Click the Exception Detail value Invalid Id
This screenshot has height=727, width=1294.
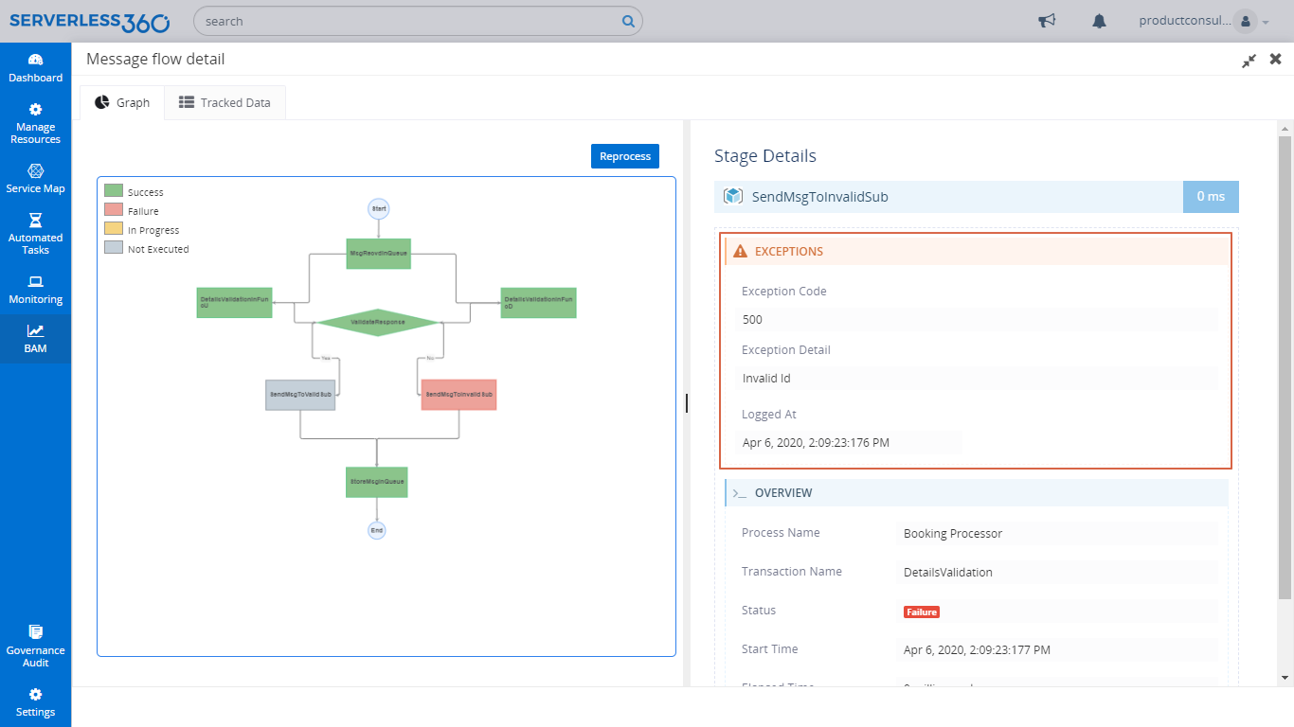pyautogui.click(x=977, y=379)
